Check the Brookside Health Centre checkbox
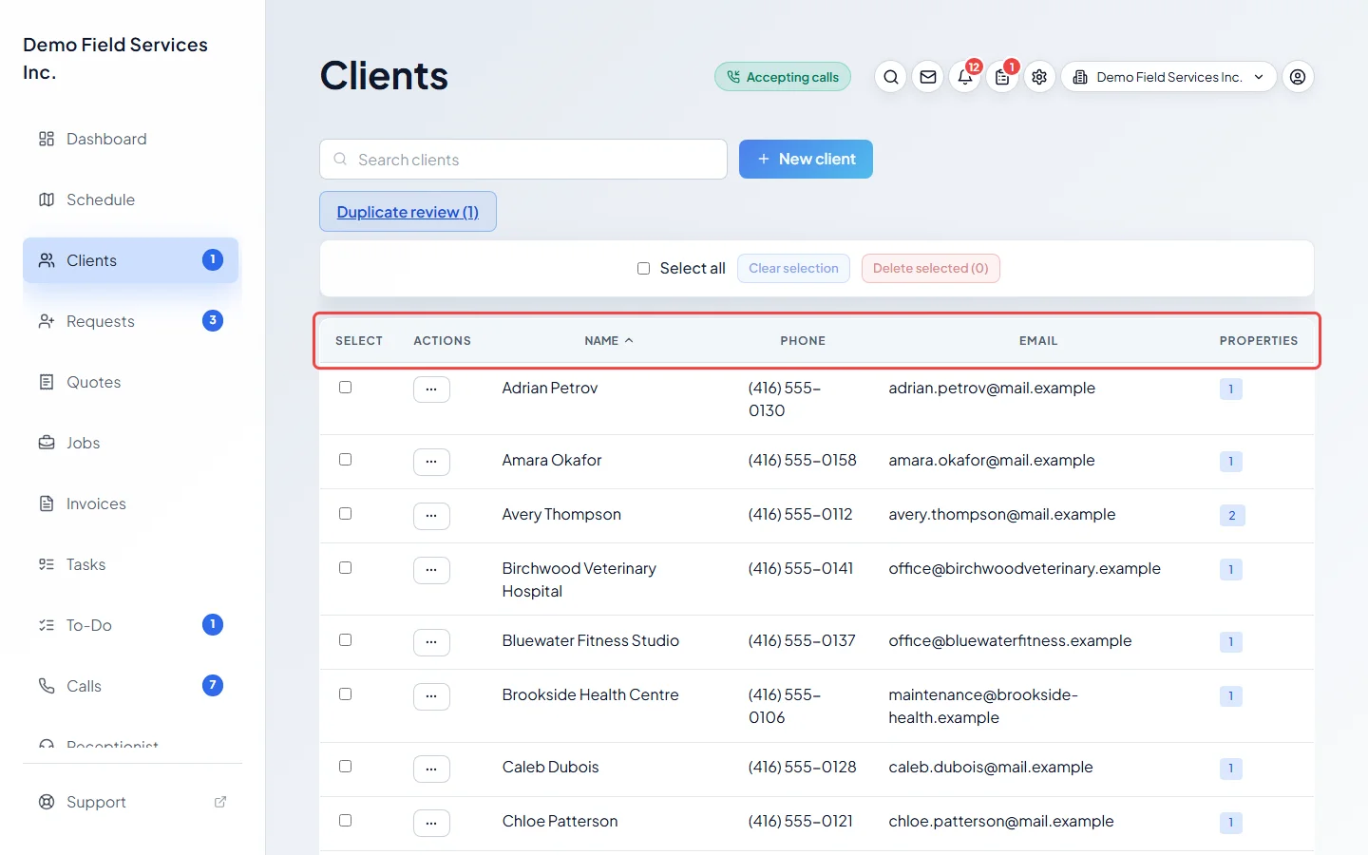1368x855 pixels. pyautogui.click(x=346, y=694)
